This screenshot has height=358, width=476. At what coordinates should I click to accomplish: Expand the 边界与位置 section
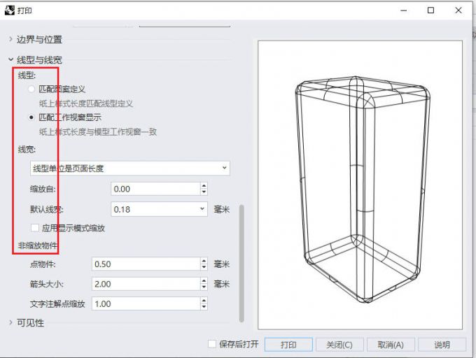[10, 39]
